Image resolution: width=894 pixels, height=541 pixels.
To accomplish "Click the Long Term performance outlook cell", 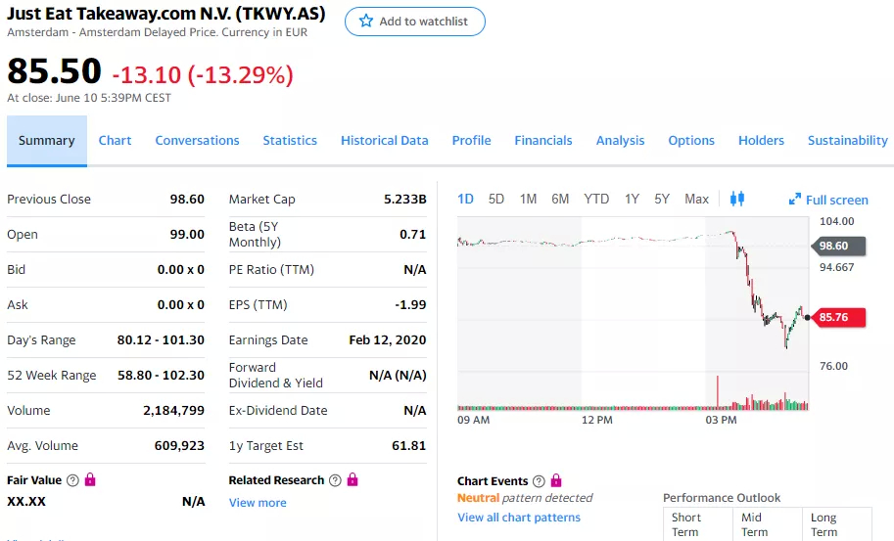I will point(837,524).
